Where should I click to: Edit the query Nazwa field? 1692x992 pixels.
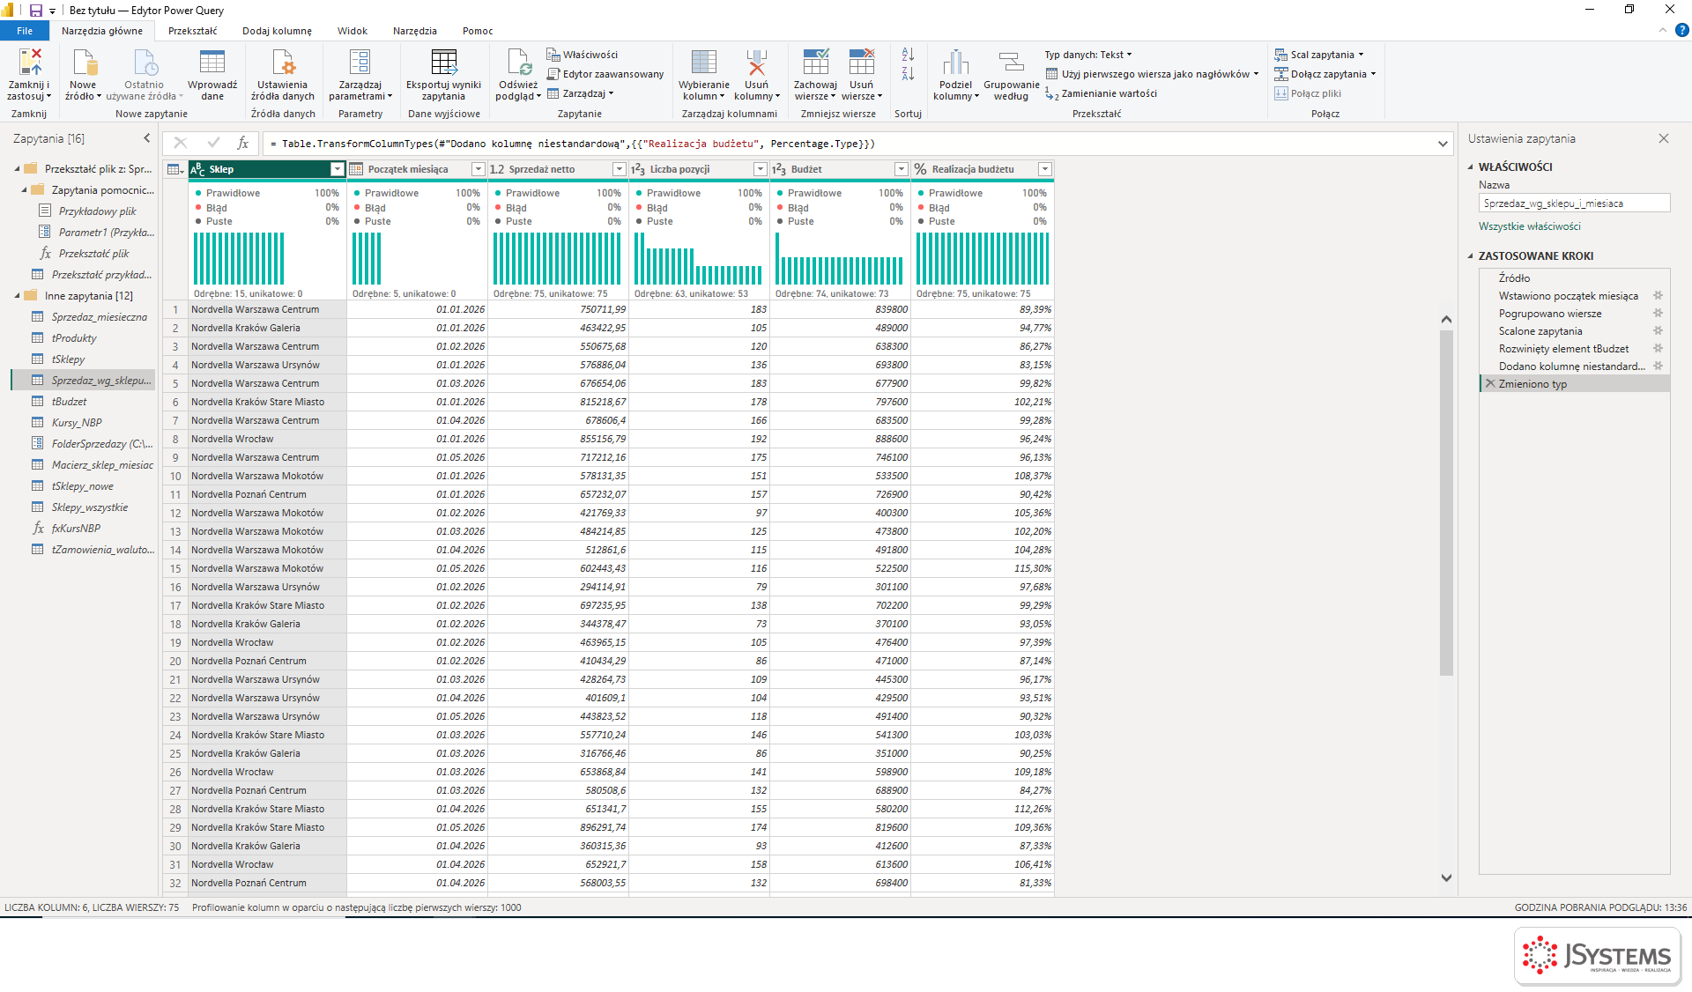(1574, 204)
